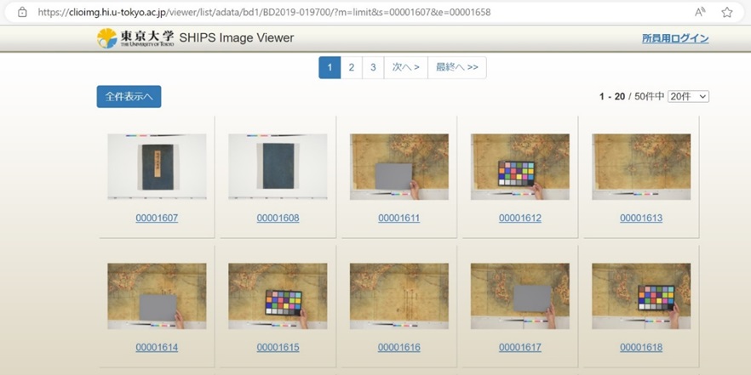Go to page 2 of results
The width and height of the screenshot is (751, 375).
coord(351,68)
